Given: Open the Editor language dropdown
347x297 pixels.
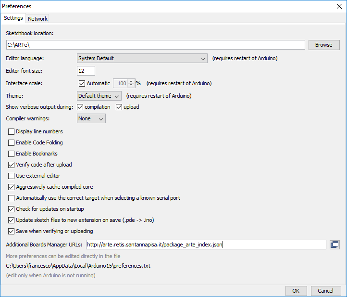Looking at the screenshot, I should 142,58.
